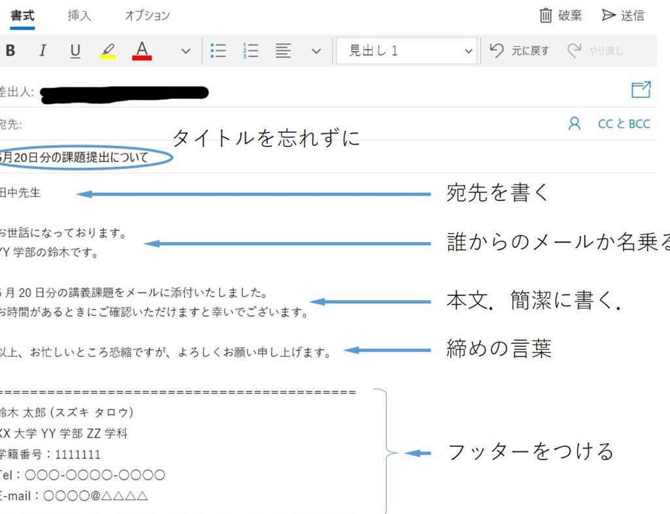Image resolution: width=670 pixels, height=514 pixels.
Task: Switch to the 挿入 tab
Action: click(79, 16)
